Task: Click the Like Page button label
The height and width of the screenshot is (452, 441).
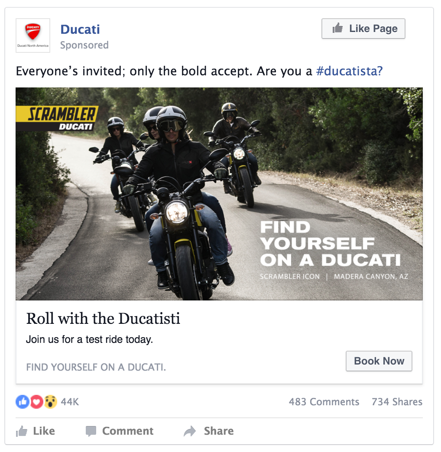Action: click(373, 29)
